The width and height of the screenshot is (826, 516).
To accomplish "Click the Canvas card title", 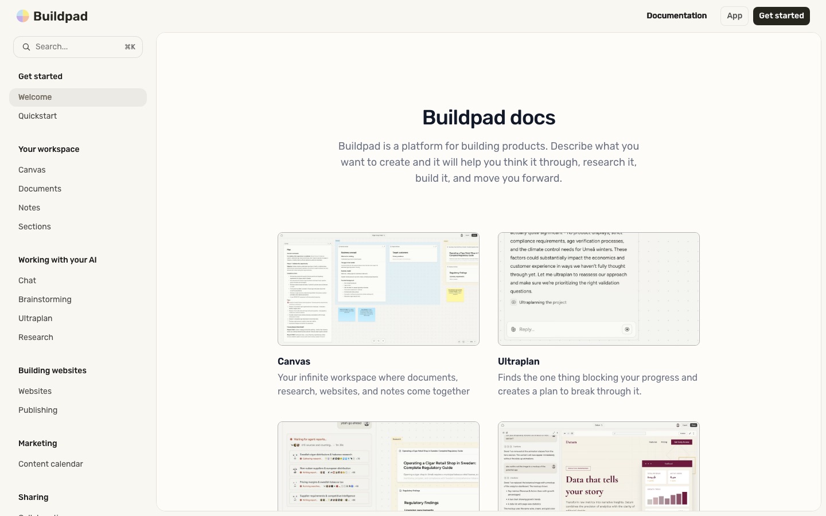I will (x=294, y=362).
